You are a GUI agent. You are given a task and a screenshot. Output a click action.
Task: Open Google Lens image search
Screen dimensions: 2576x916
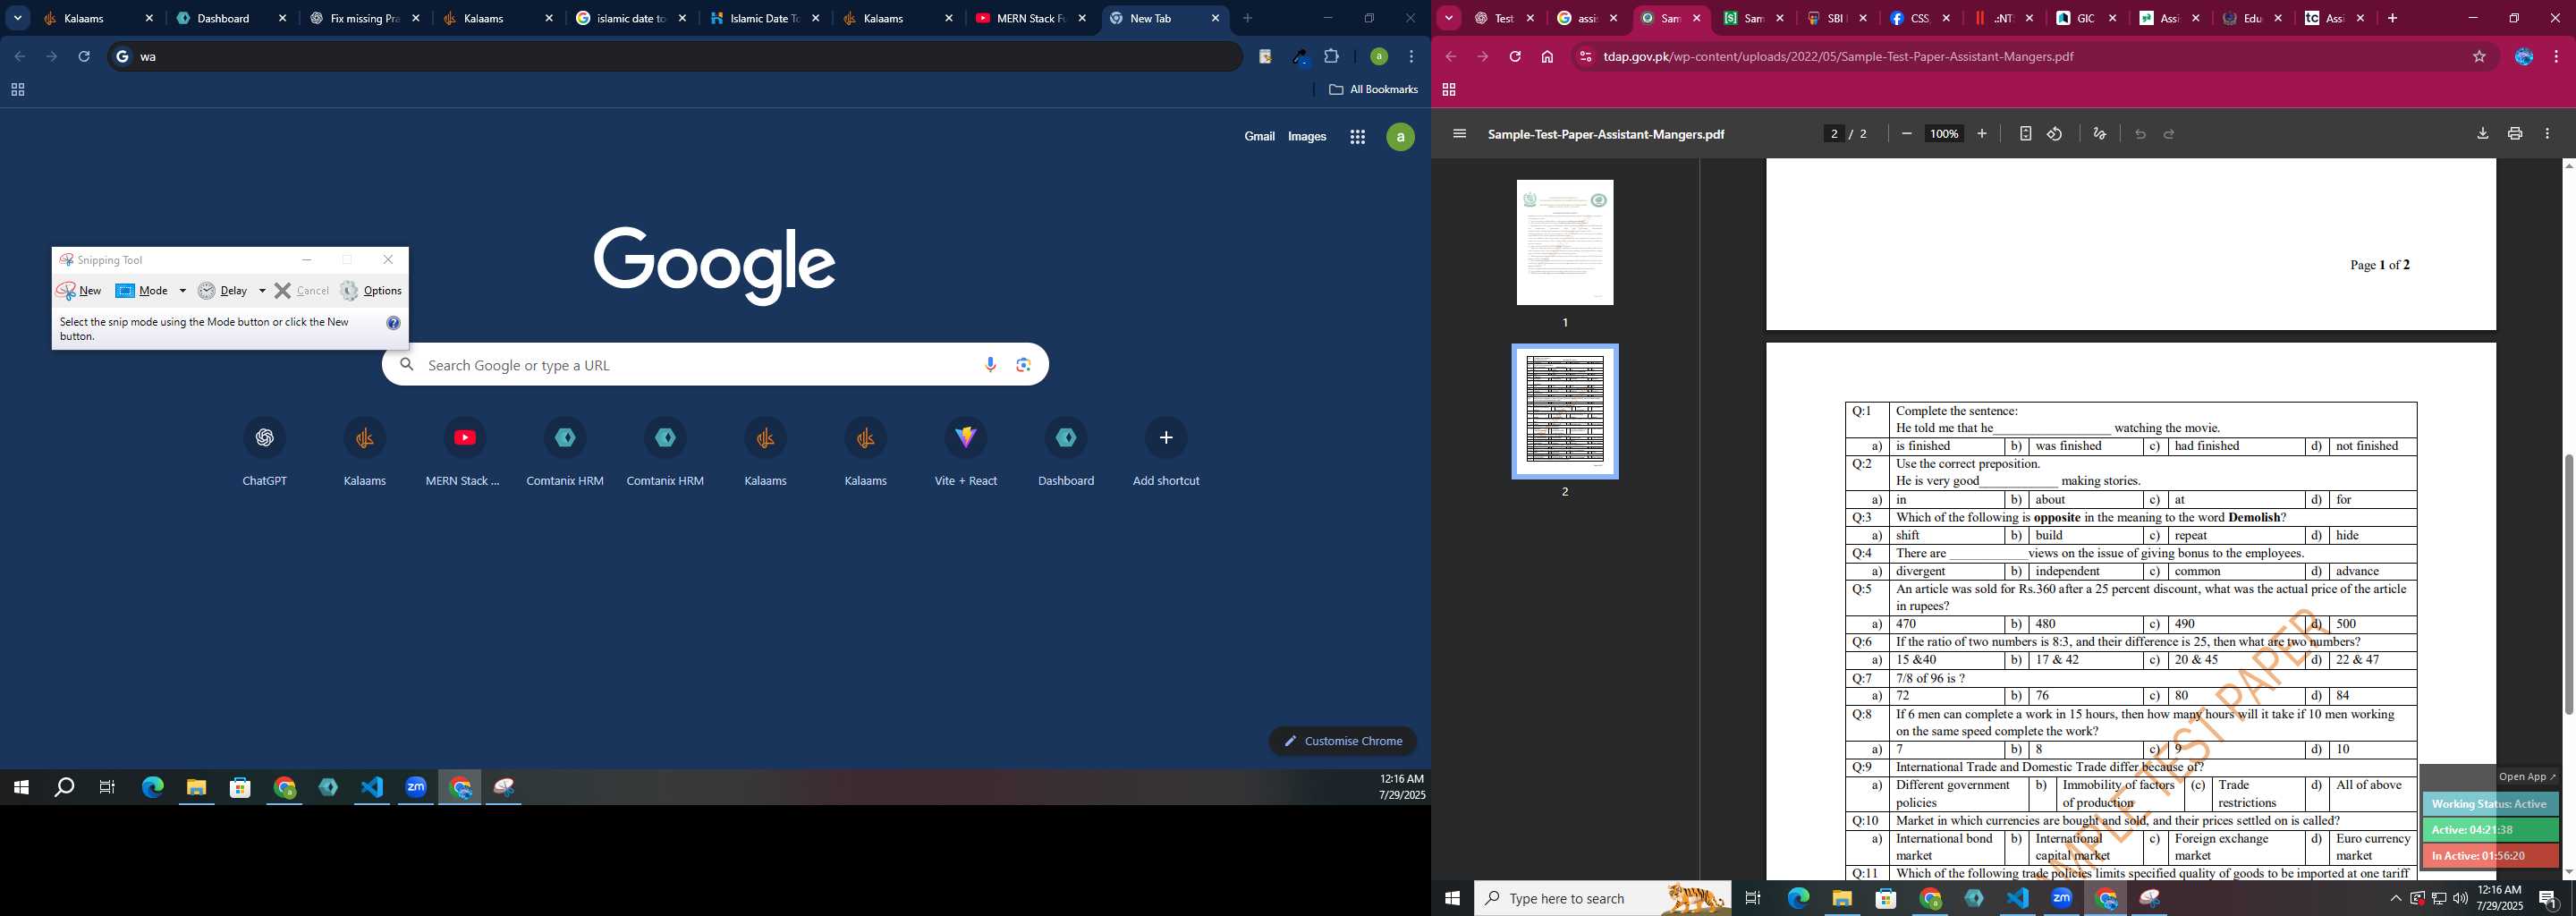(1023, 365)
